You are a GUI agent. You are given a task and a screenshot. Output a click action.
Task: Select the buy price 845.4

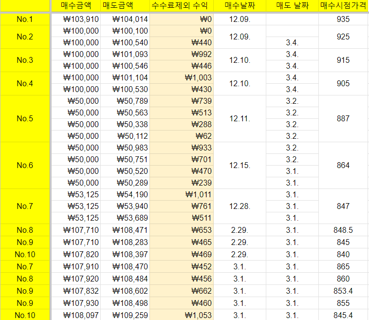point(343,315)
